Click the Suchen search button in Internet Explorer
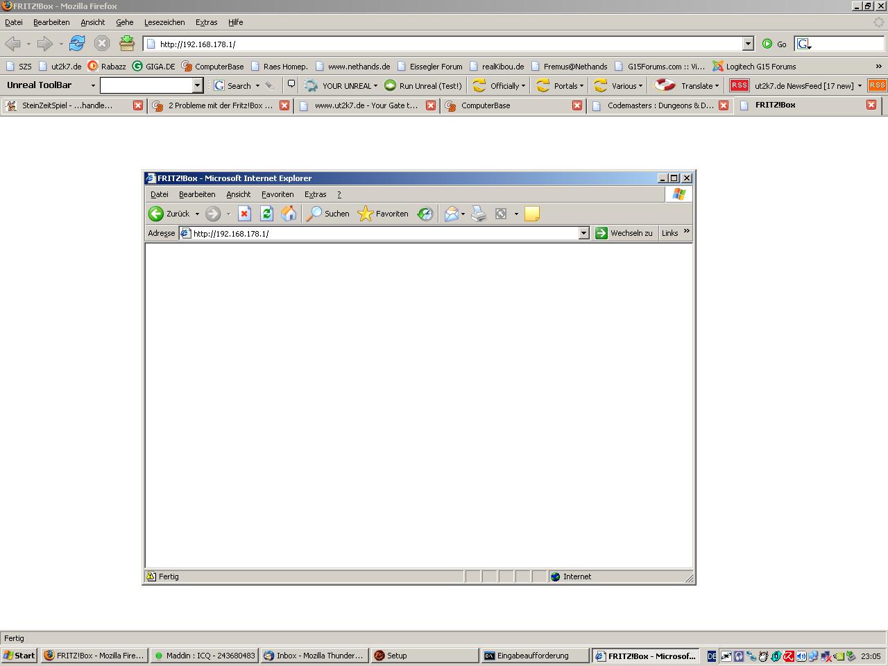Image resolution: width=888 pixels, height=666 pixels. 328,214
